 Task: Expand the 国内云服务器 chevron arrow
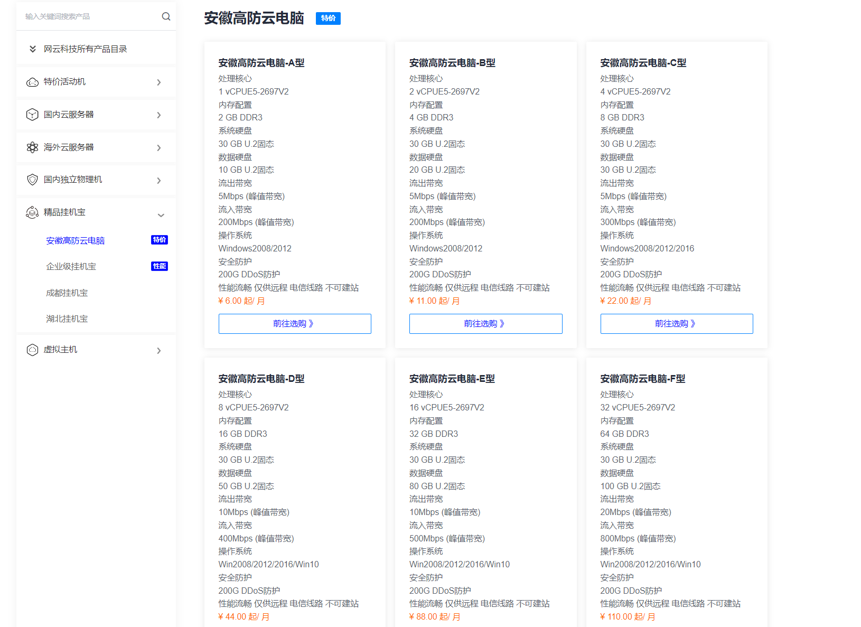159,115
